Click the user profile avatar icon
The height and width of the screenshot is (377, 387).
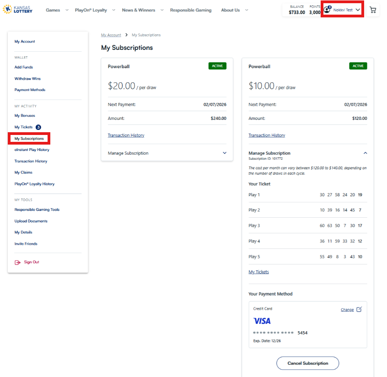pos(327,10)
